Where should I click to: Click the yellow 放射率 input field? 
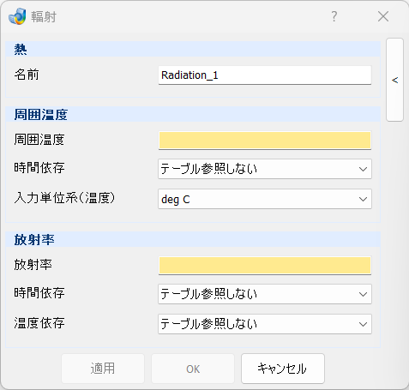pos(265,266)
